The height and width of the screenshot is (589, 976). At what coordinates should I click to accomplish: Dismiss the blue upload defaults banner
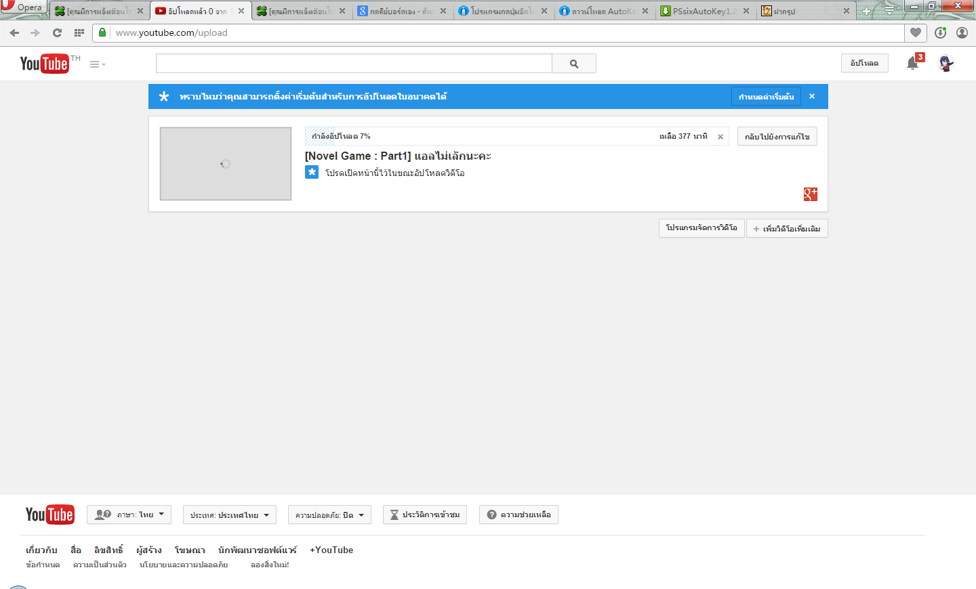812,96
